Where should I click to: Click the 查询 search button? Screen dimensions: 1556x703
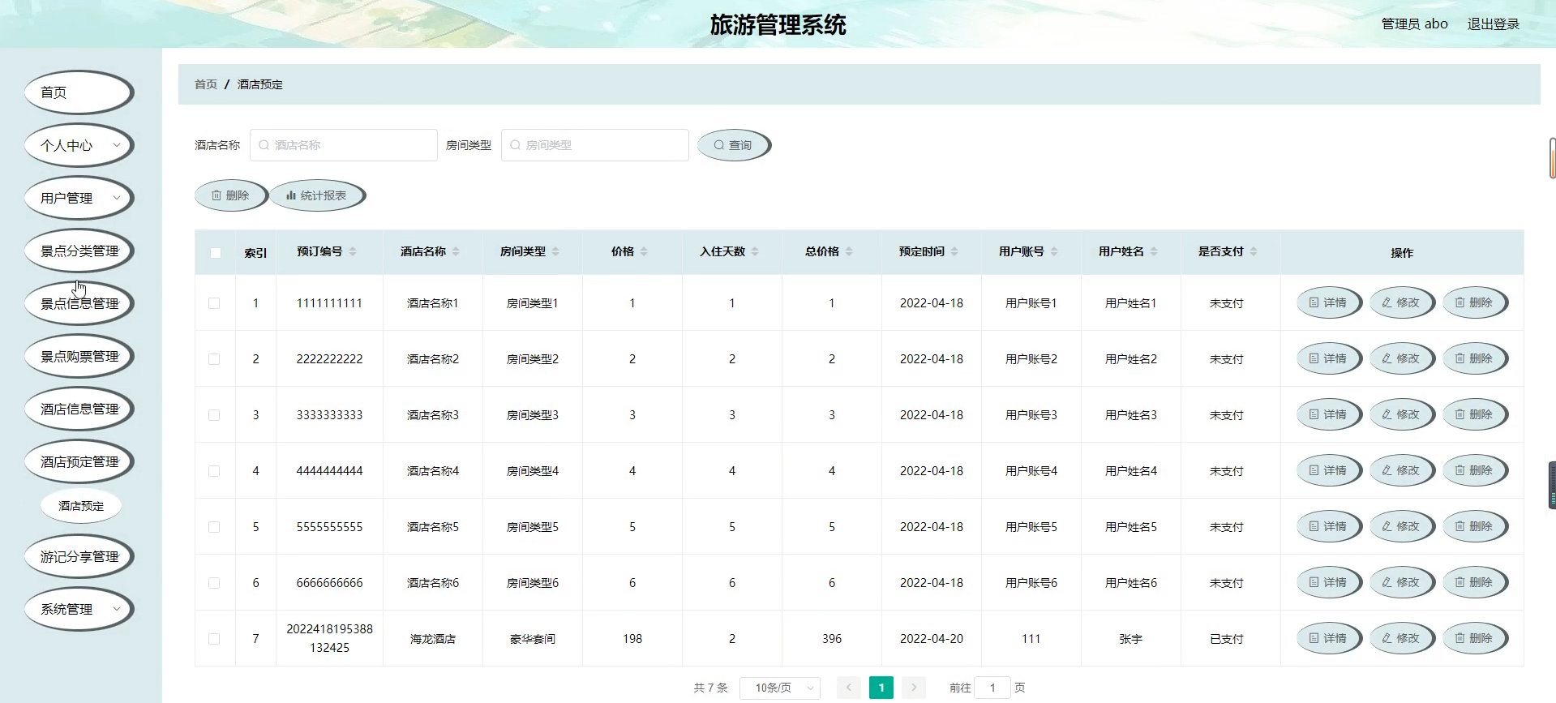click(733, 145)
